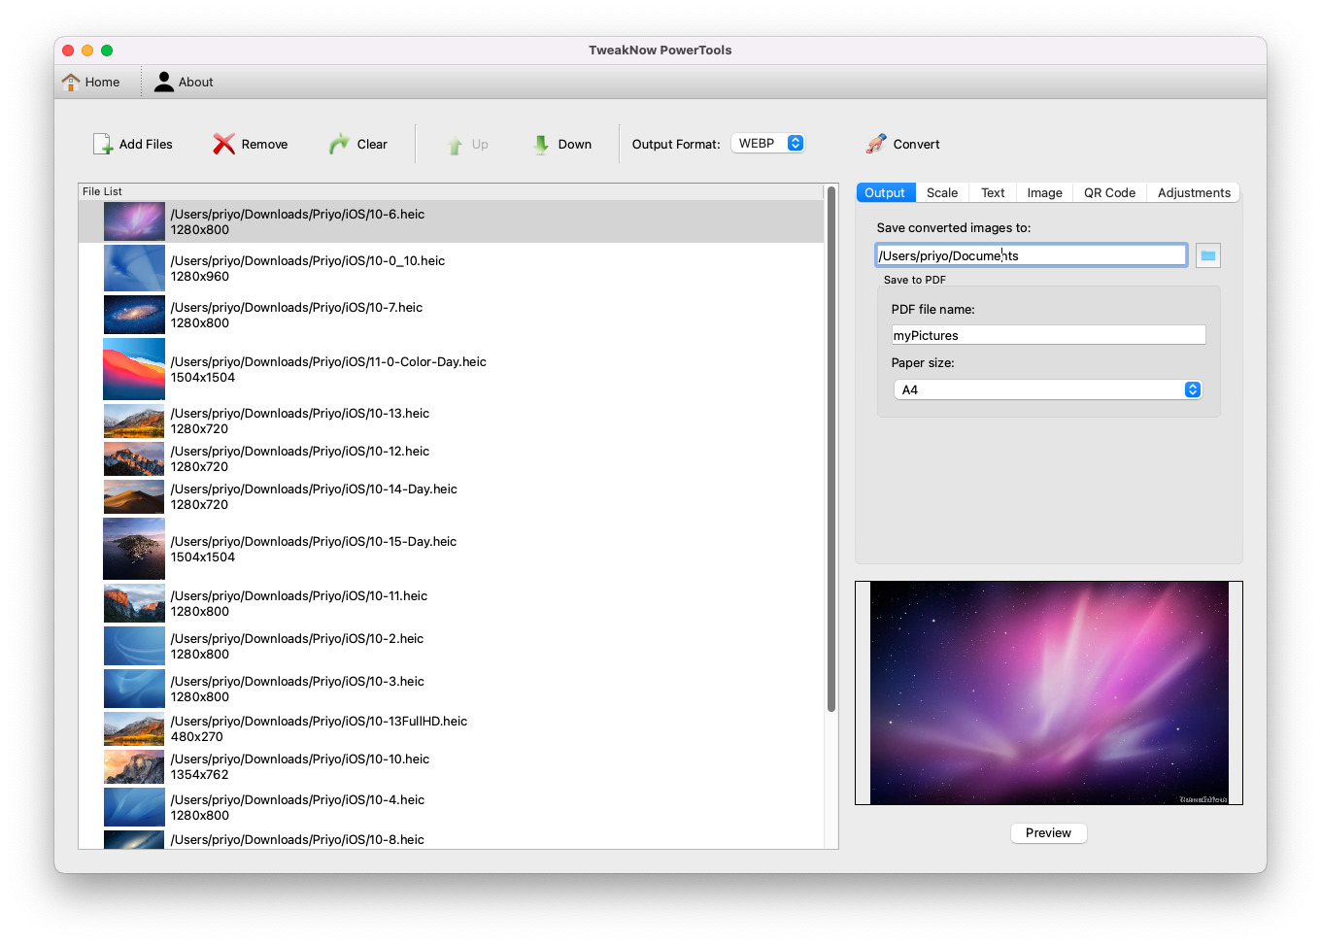Screen dimensions: 1321x945
Task: Click the Preview button below the image
Action: click(x=1048, y=832)
